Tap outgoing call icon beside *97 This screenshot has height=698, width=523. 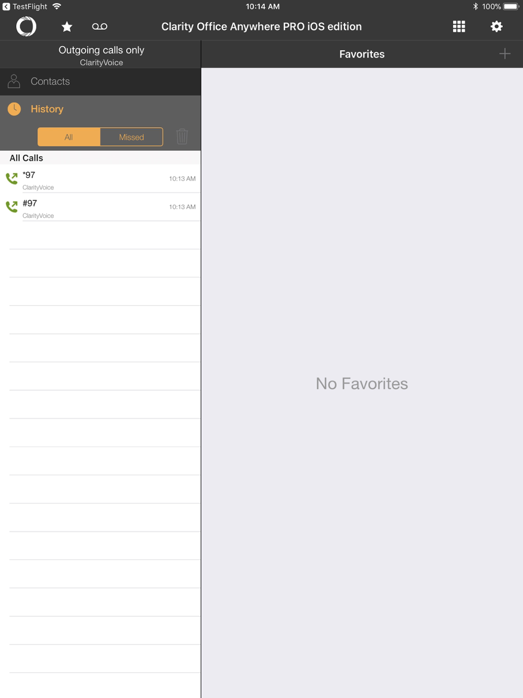(12, 178)
